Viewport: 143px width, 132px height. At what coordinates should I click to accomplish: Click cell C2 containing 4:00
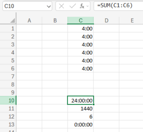81,37
